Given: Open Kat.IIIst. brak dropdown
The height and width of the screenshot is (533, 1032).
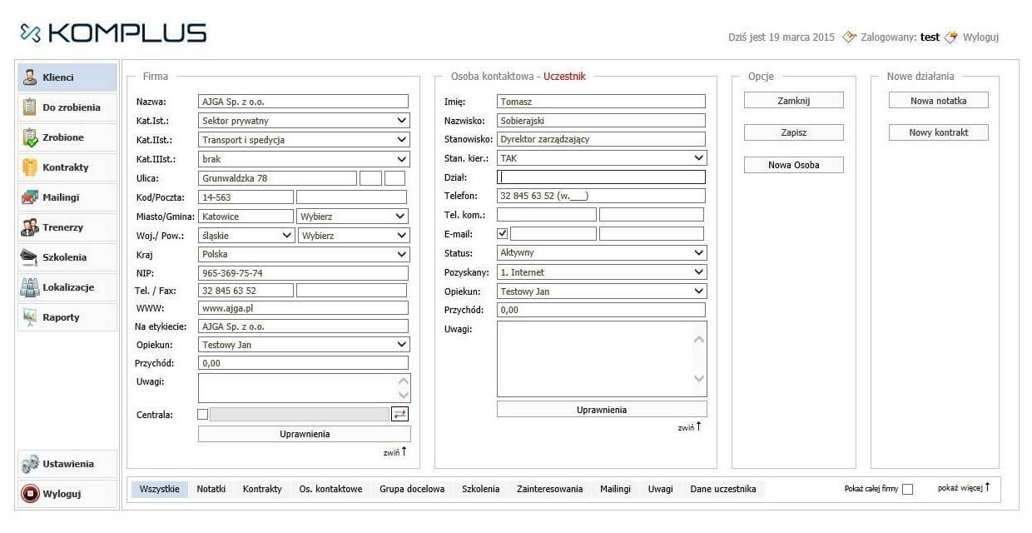Looking at the screenshot, I should (x=304, y=159).
